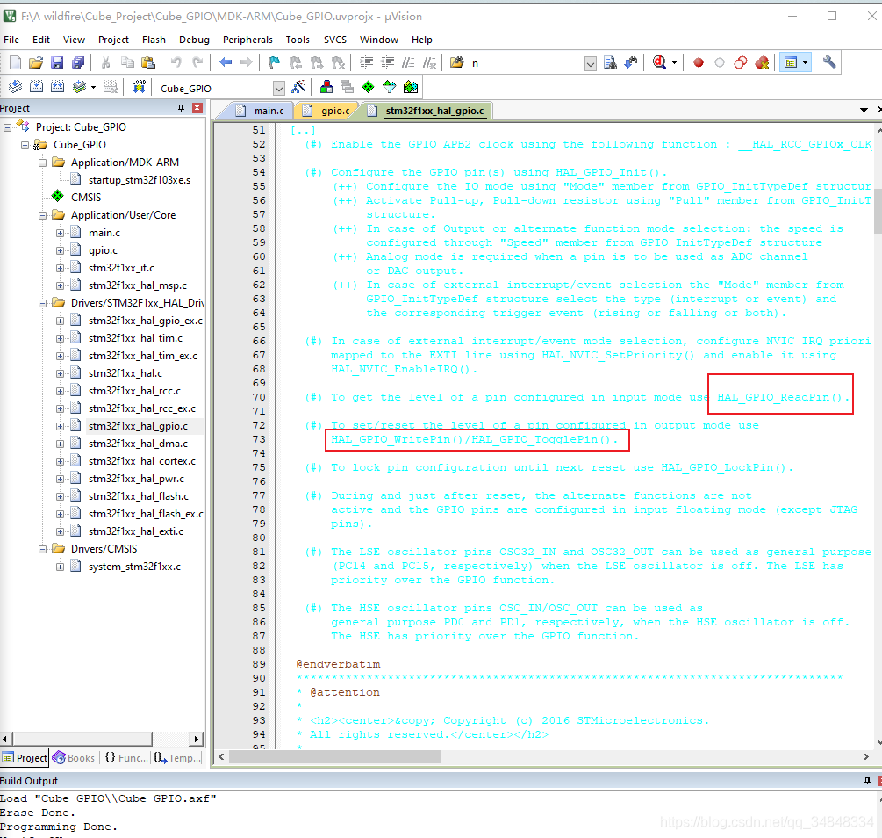Kill all breakpoints with the red X icon
The height and width of the screenshot is (838, 882).
[x=762, y=62]
